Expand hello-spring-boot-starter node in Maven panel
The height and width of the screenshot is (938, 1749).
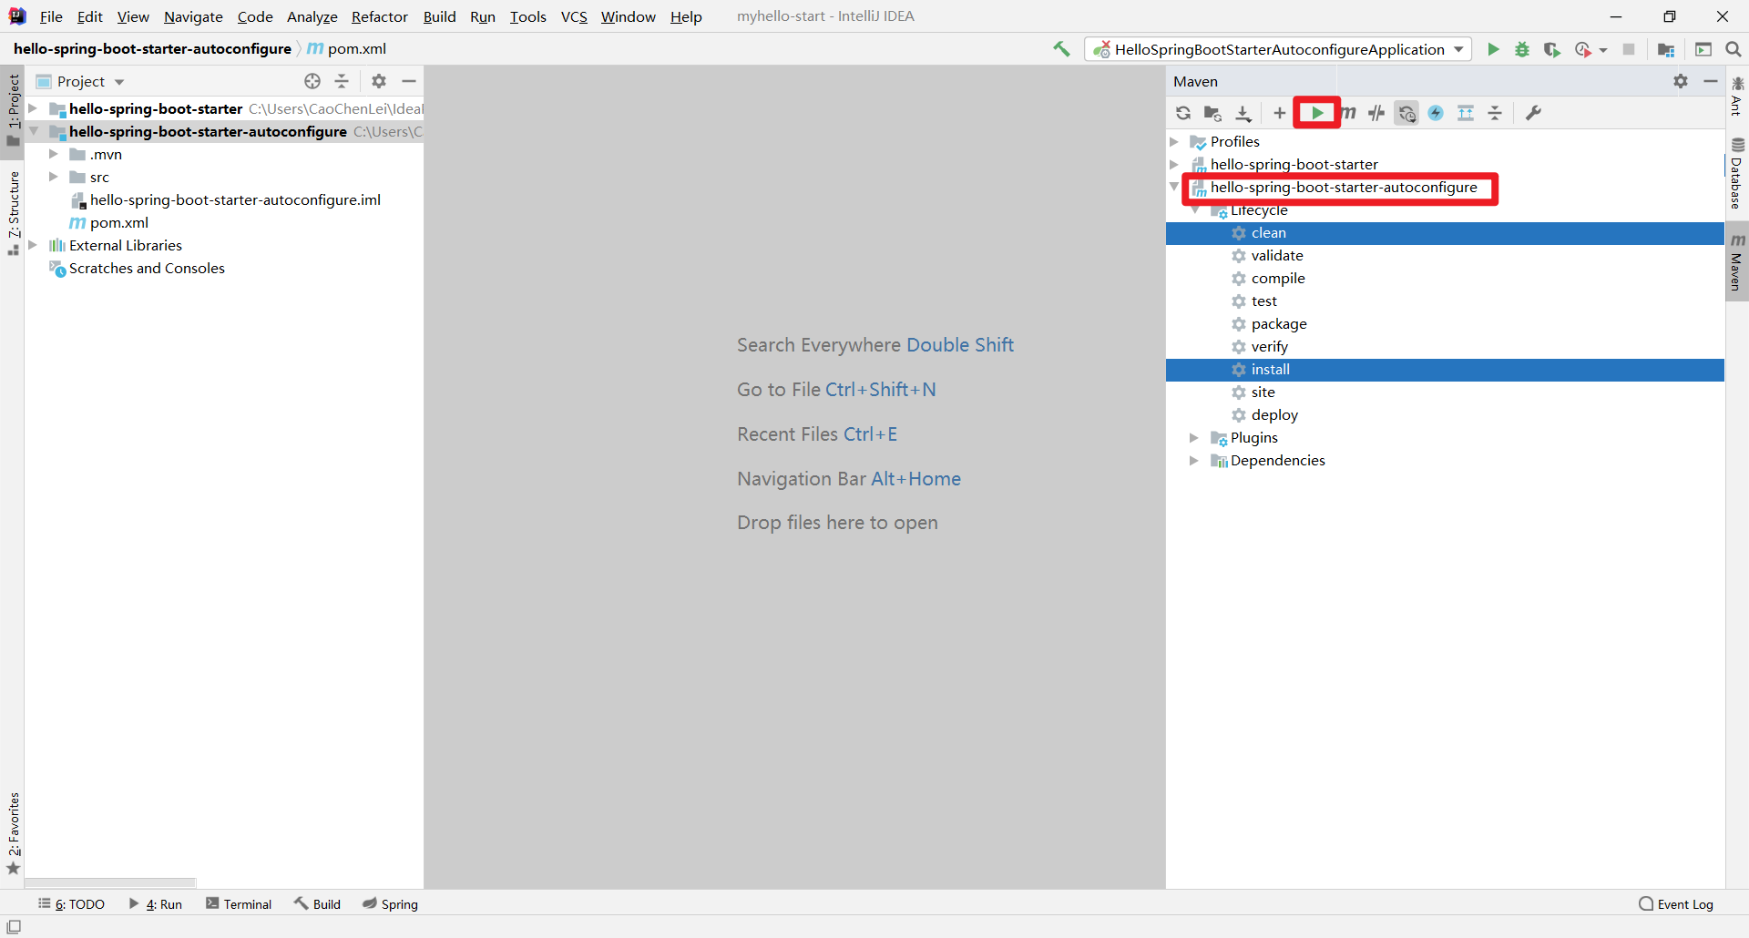[x=1174, y=164]
